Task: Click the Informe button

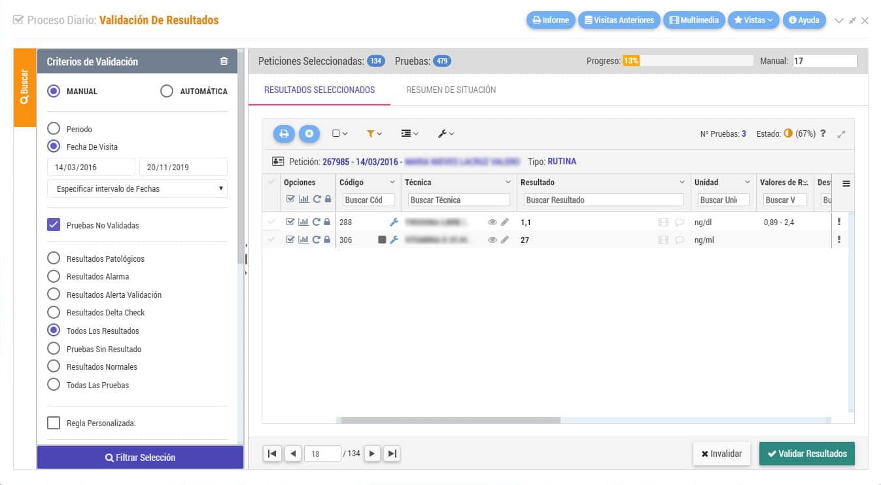Action: point(551,20)
